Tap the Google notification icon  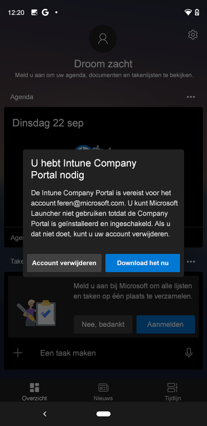coord(45,12)
